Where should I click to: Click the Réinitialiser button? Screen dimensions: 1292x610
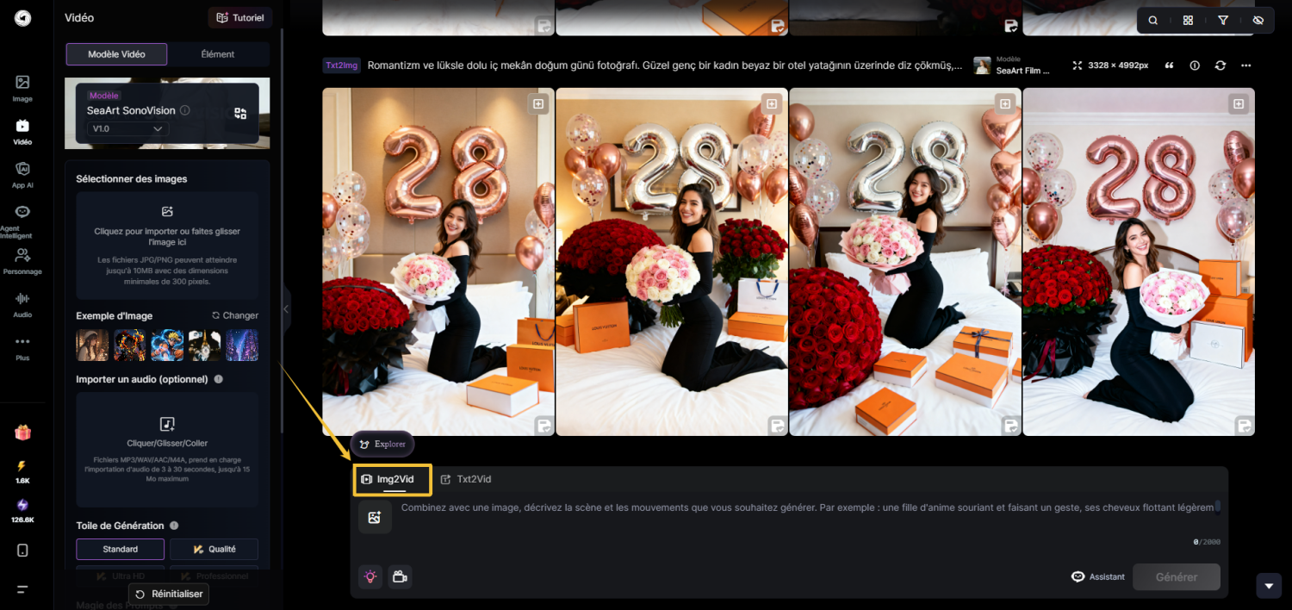[170, 594]
